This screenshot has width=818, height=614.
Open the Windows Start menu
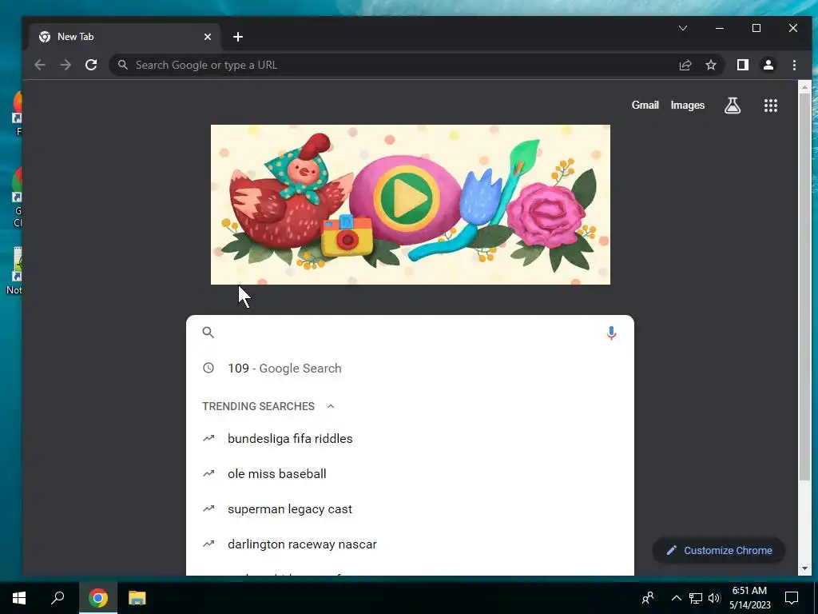pyautogui.click(x=19, y=598)
